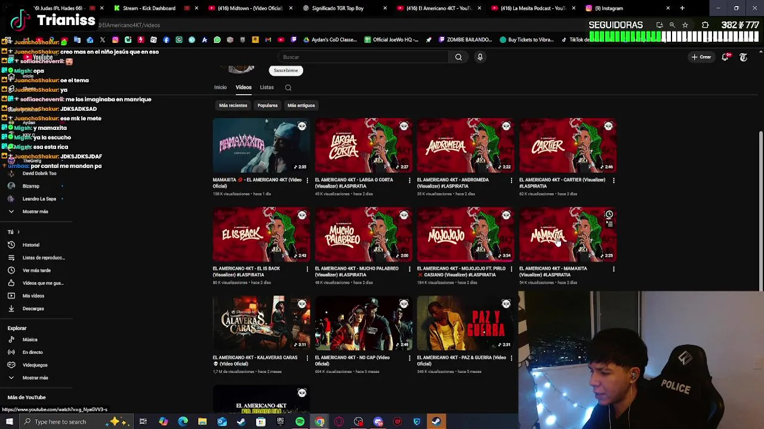Click the Crear button
The image size is (764, 429).
(x=701, y=57)
